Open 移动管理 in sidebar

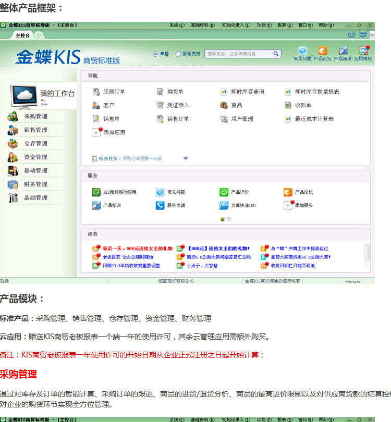[x=35, y=170]
